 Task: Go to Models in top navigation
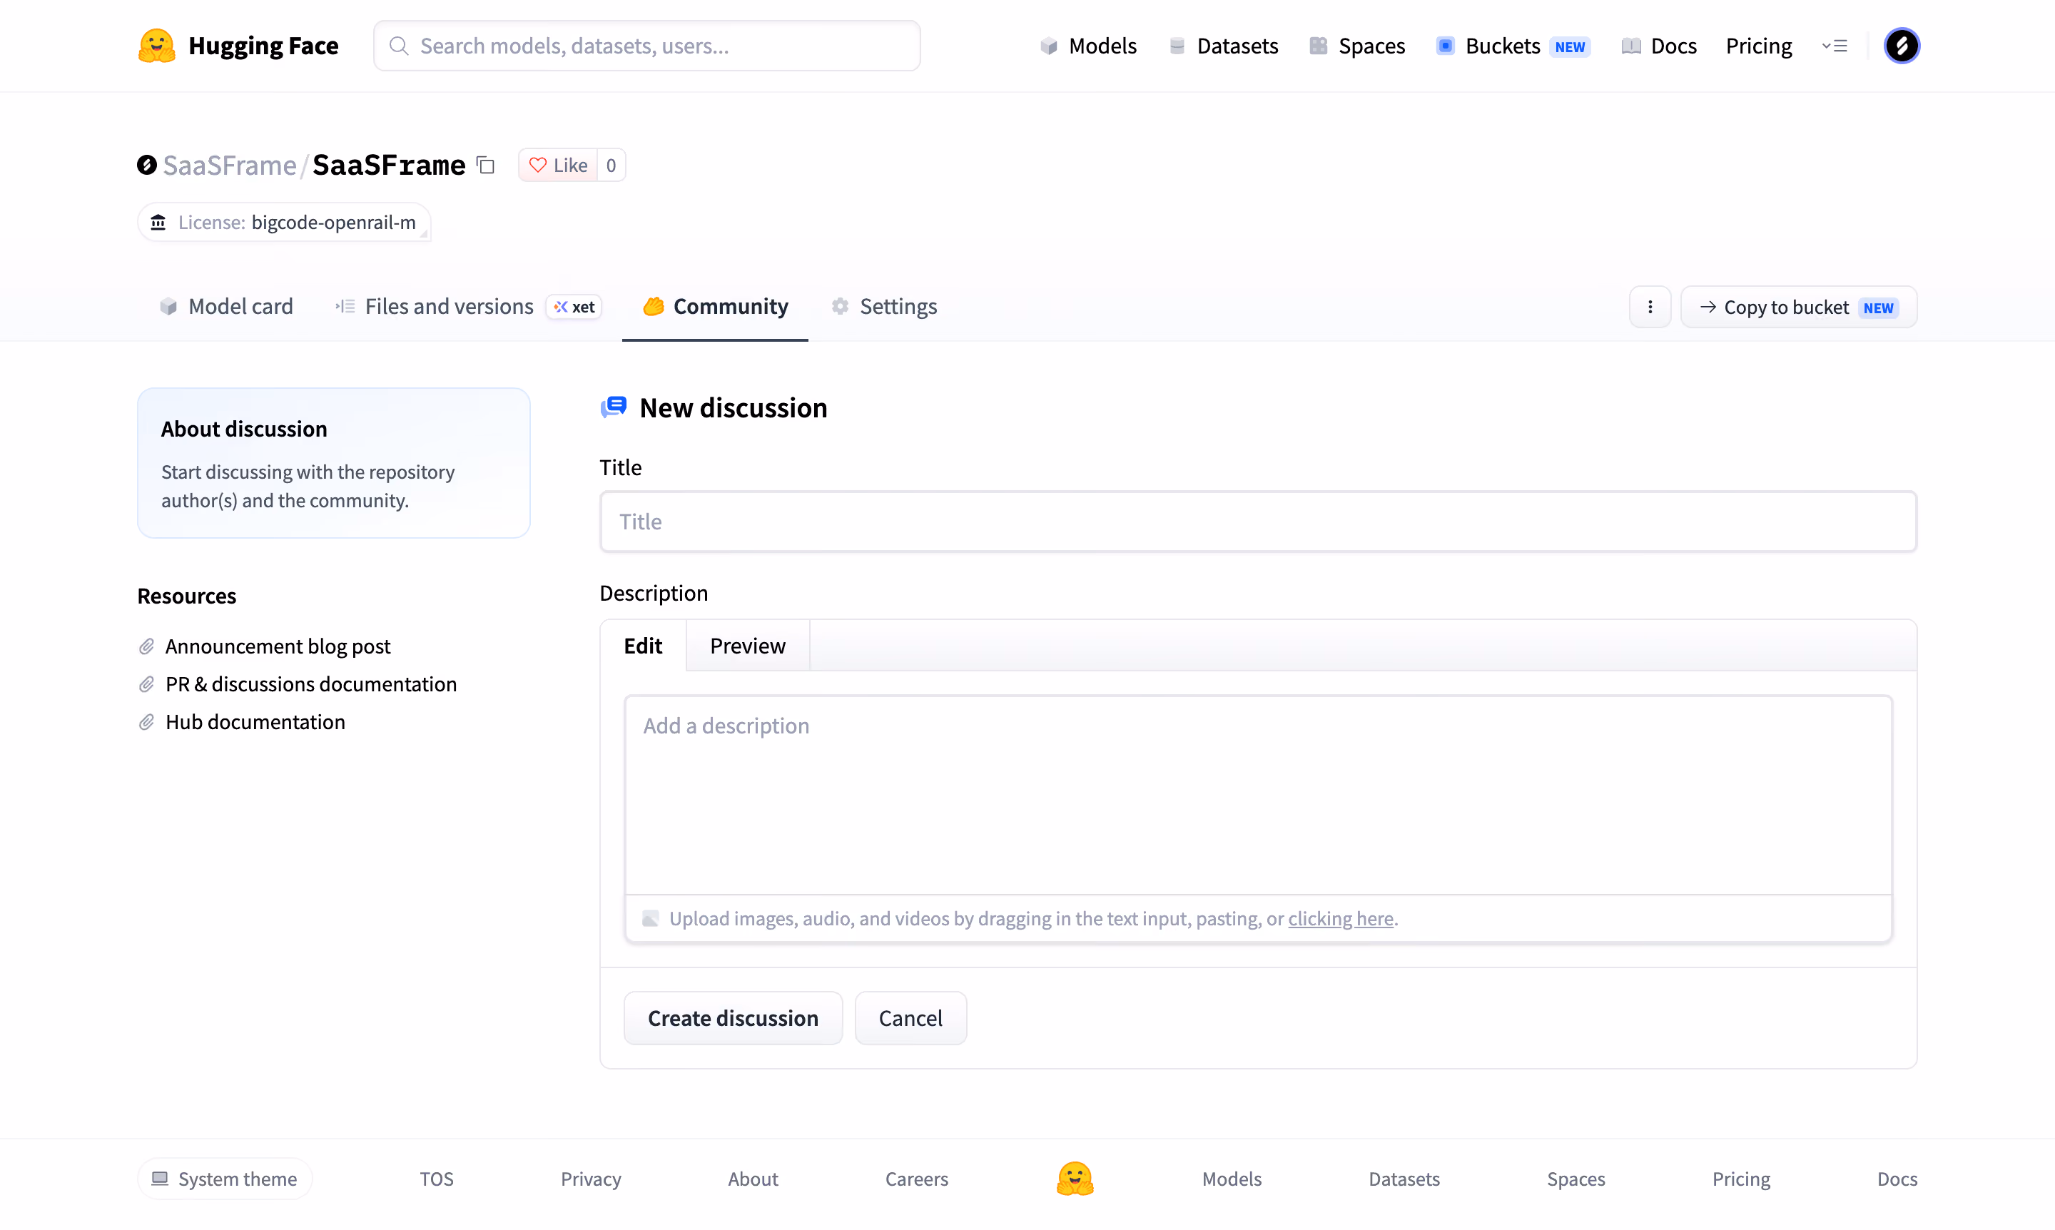pyautogui.click(x=1088, y=46)
